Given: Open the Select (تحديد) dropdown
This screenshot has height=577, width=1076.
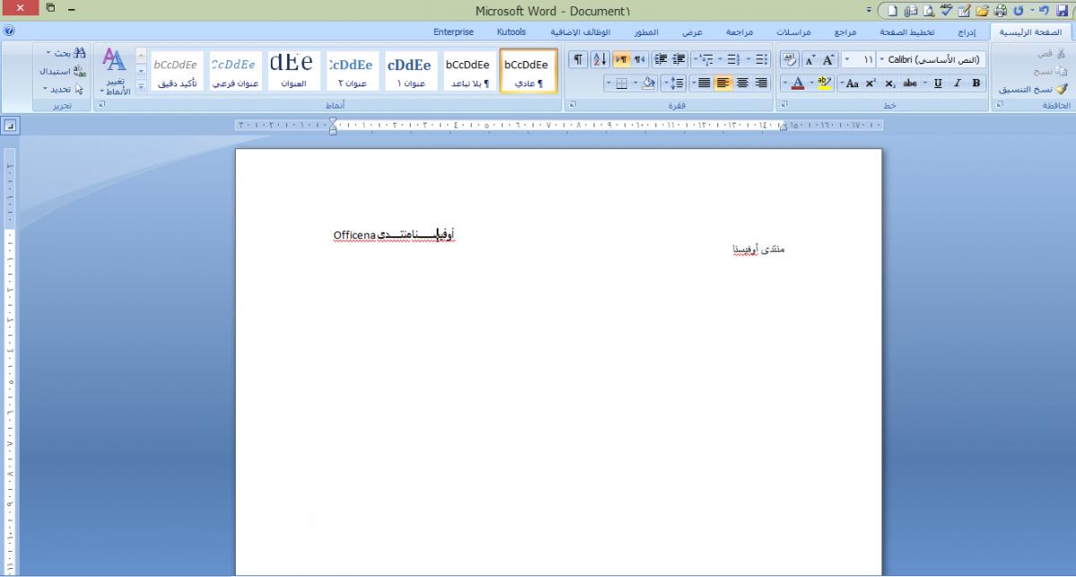Looking at the screenshot, I should click(62, 89).
